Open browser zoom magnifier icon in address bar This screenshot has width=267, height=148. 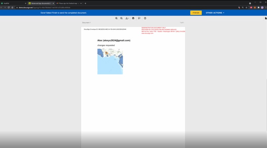click(242, 8)
